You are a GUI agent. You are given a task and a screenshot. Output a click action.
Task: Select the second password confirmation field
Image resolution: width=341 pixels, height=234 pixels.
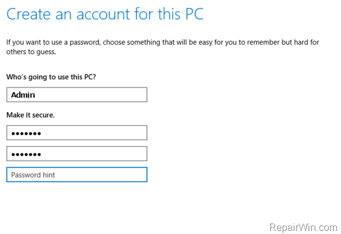point(77,154)
